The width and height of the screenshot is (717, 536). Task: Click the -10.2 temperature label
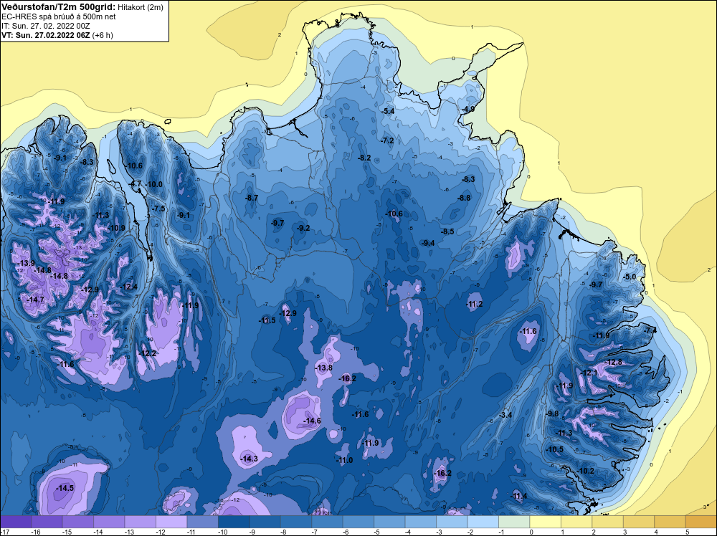(586, 471)
